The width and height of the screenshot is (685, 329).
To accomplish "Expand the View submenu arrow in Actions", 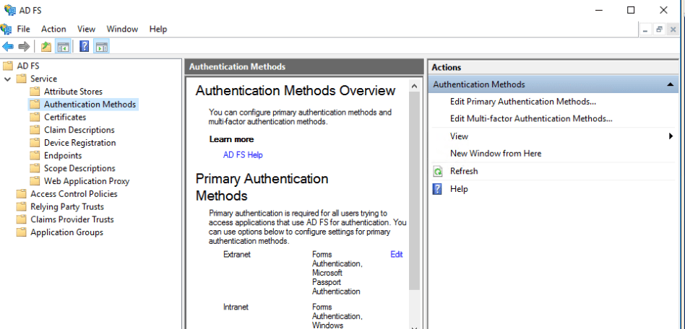I will tap(671, 136).
